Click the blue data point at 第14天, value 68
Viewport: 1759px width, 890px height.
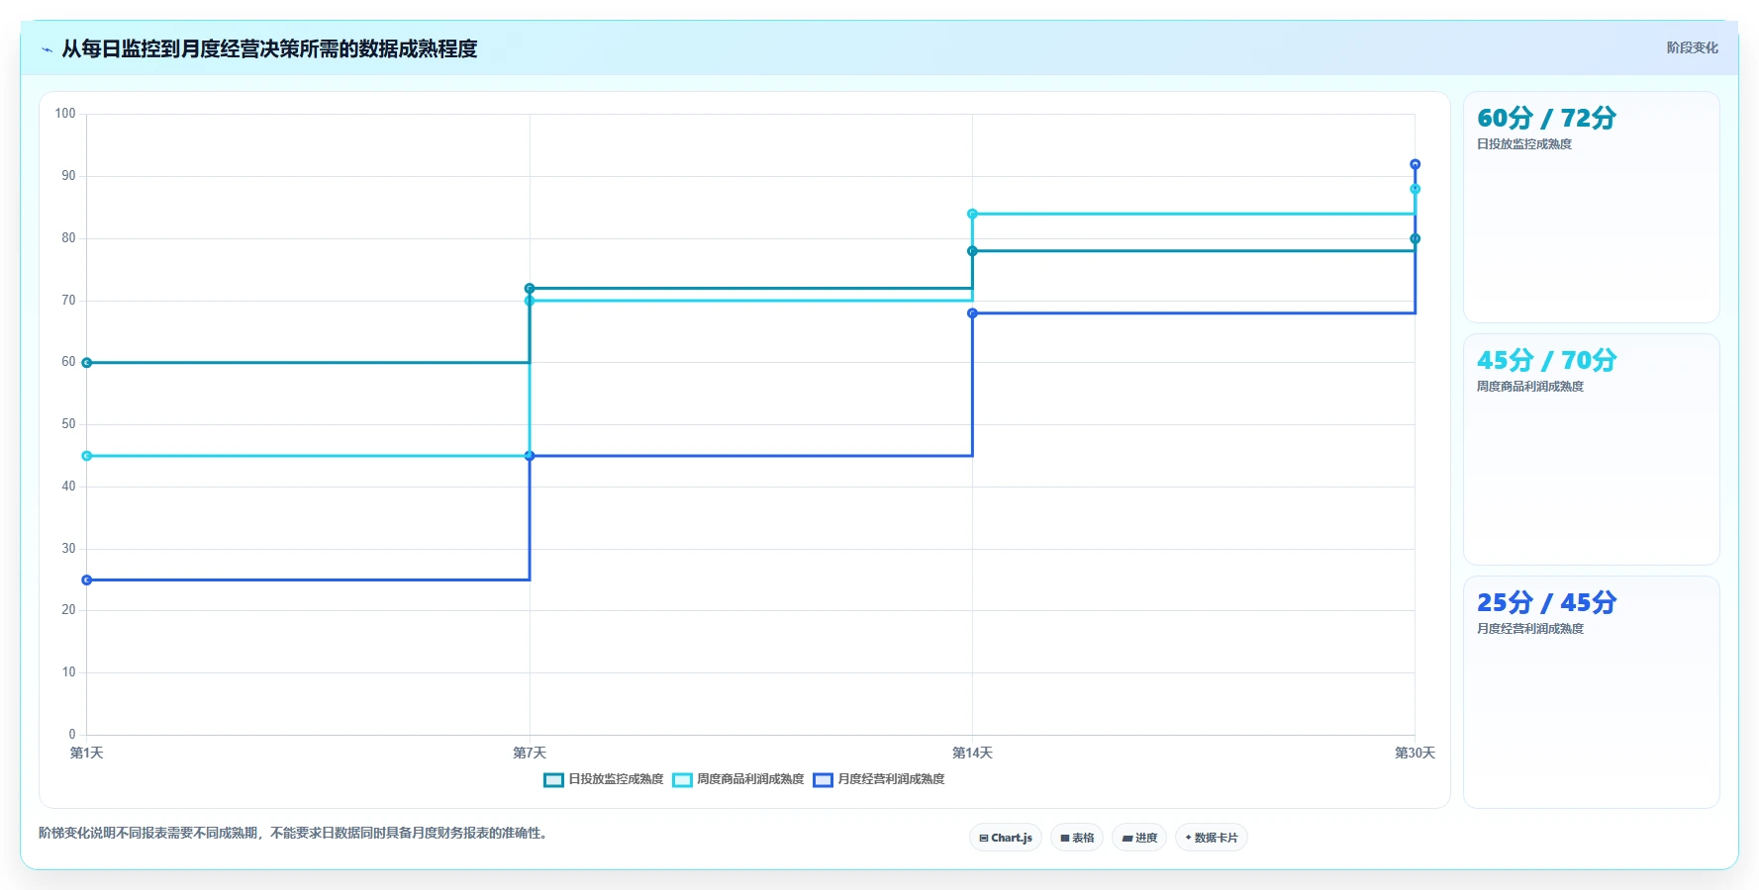972,313
